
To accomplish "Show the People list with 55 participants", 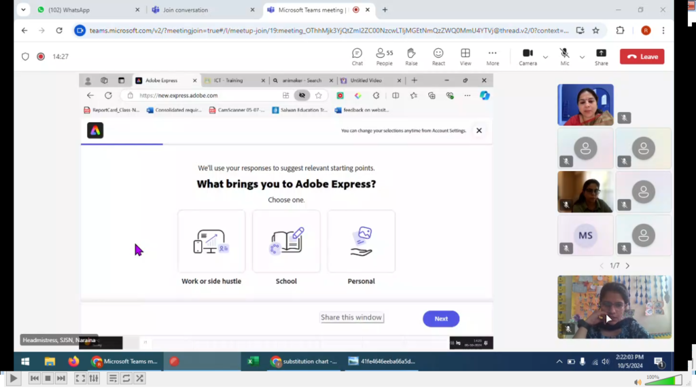I will coord(385,57).
